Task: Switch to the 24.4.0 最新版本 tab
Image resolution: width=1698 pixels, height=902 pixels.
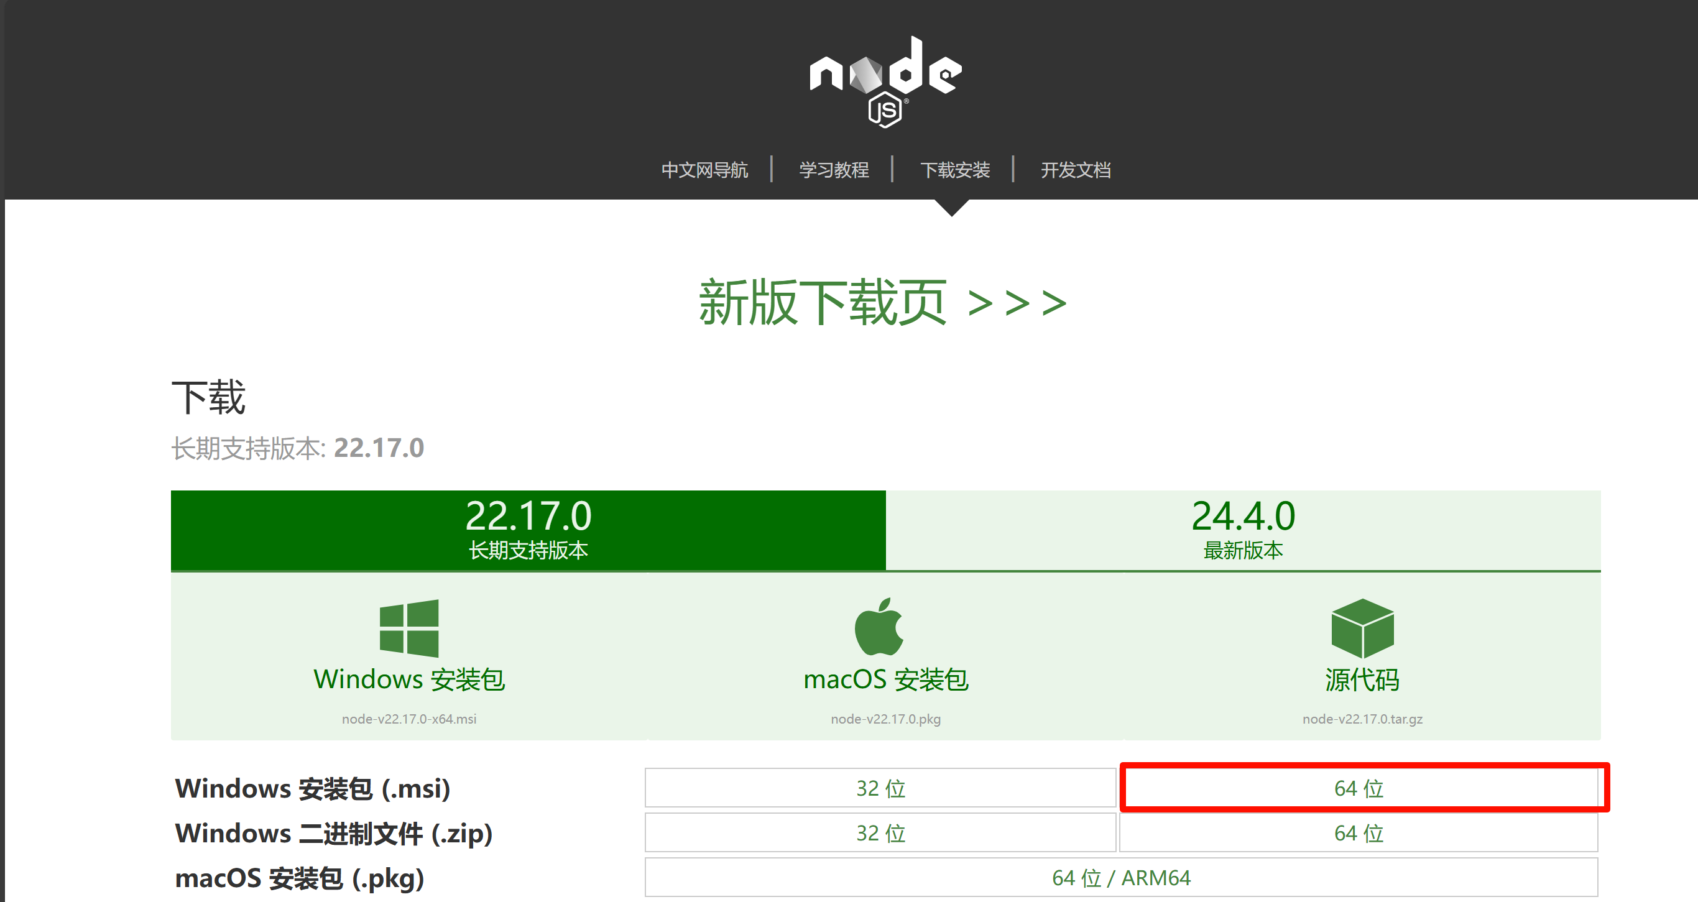Action: coord(1243,530)
